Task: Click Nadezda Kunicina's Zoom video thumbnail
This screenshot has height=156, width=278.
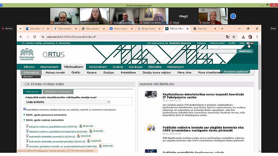Action: coord(95,16)
